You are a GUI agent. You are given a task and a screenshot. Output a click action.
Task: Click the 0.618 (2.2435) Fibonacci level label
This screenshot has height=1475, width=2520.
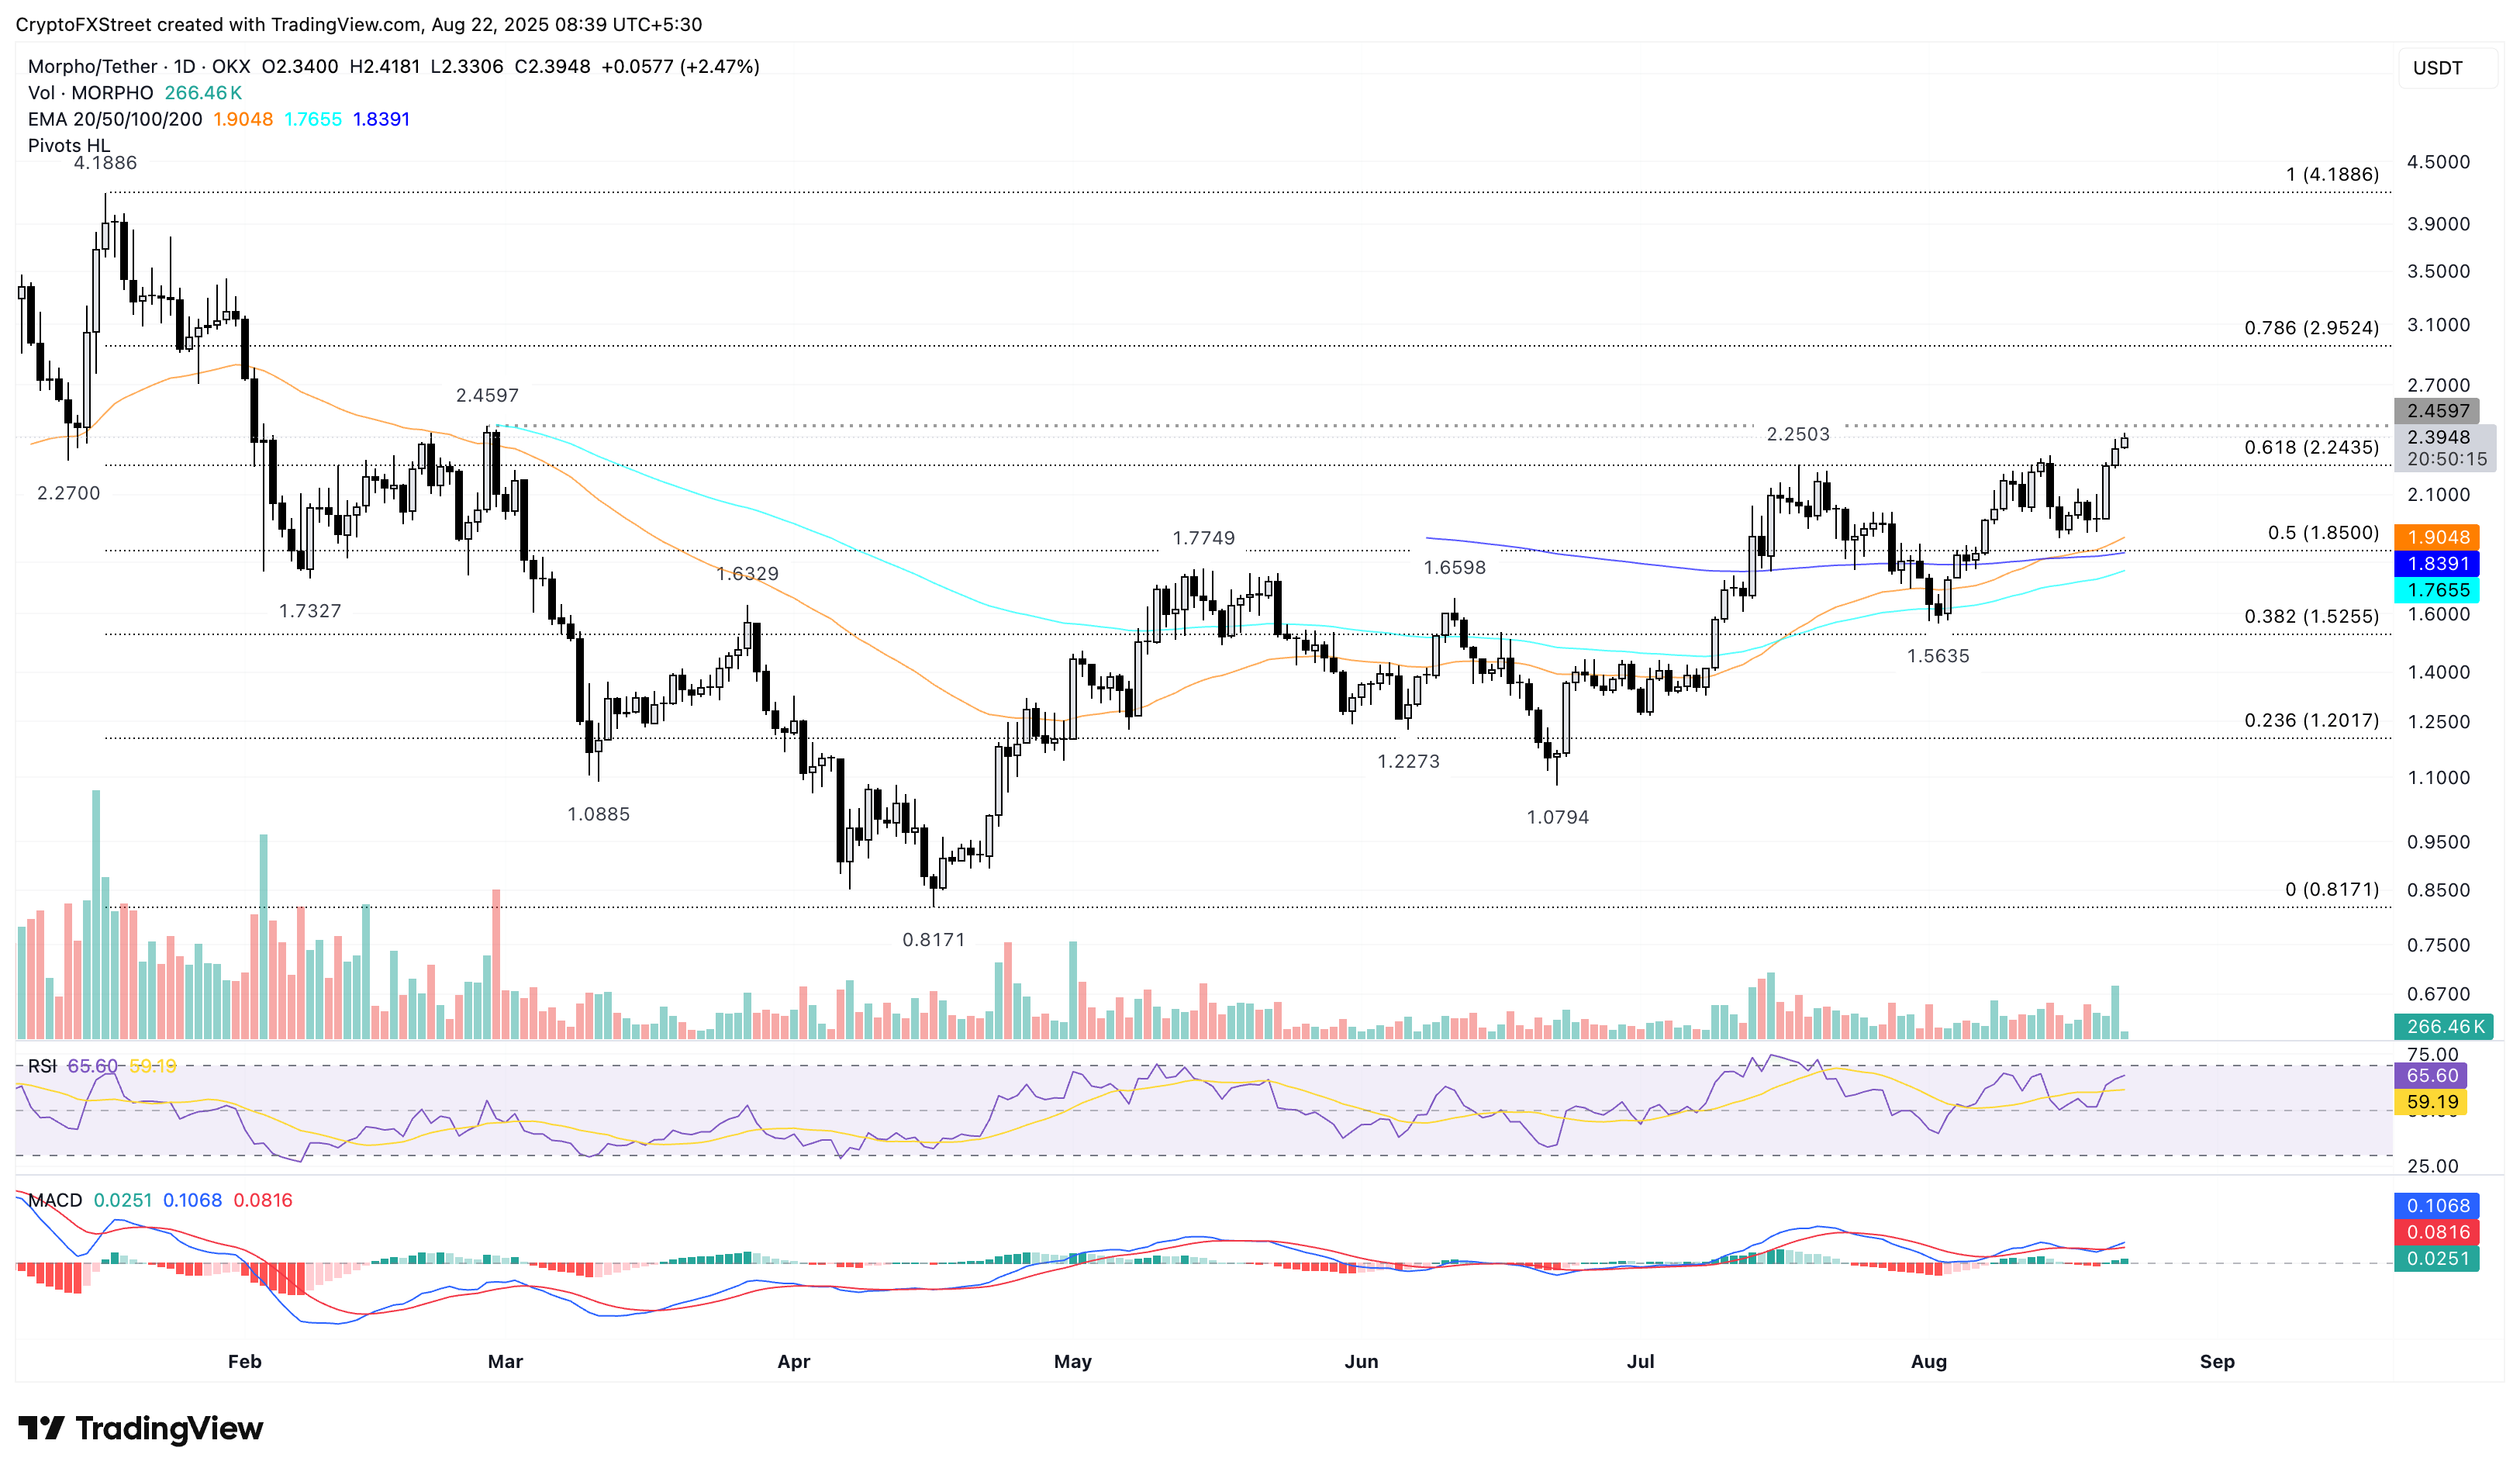[x=2311, y=447]
